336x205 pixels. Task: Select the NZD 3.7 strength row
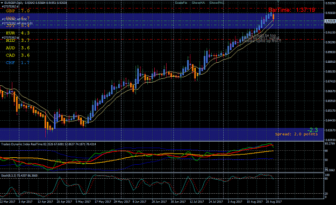18,40
